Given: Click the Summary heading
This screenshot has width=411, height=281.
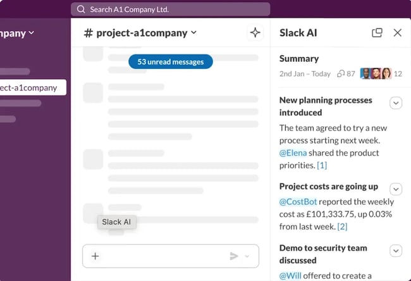Looking at the screenshot, I should click(x=299, y=58).
